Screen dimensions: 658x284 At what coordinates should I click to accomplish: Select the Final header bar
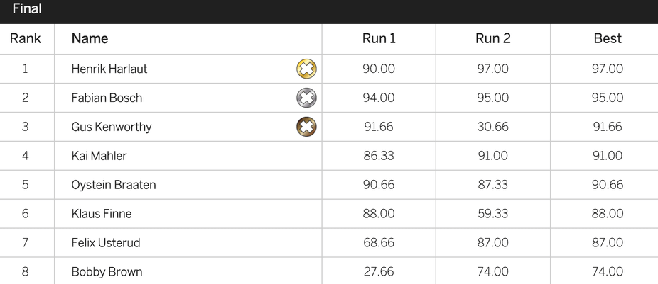point(329,12)
